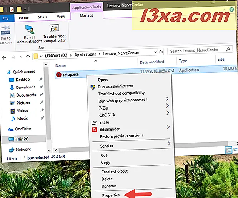Expand address bar history dropdown
The width and height of the screenshot is (238, 198).
click(155, 52)
